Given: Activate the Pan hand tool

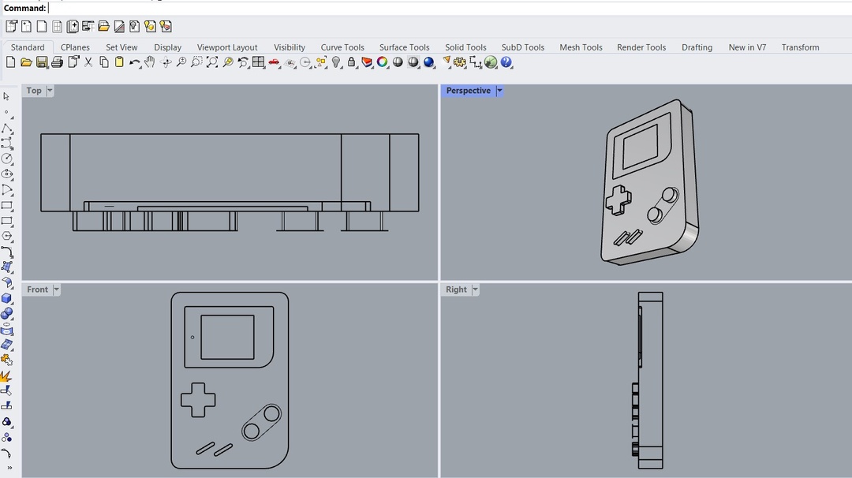Looking at the screenshot, I should (x=149, y=62).
